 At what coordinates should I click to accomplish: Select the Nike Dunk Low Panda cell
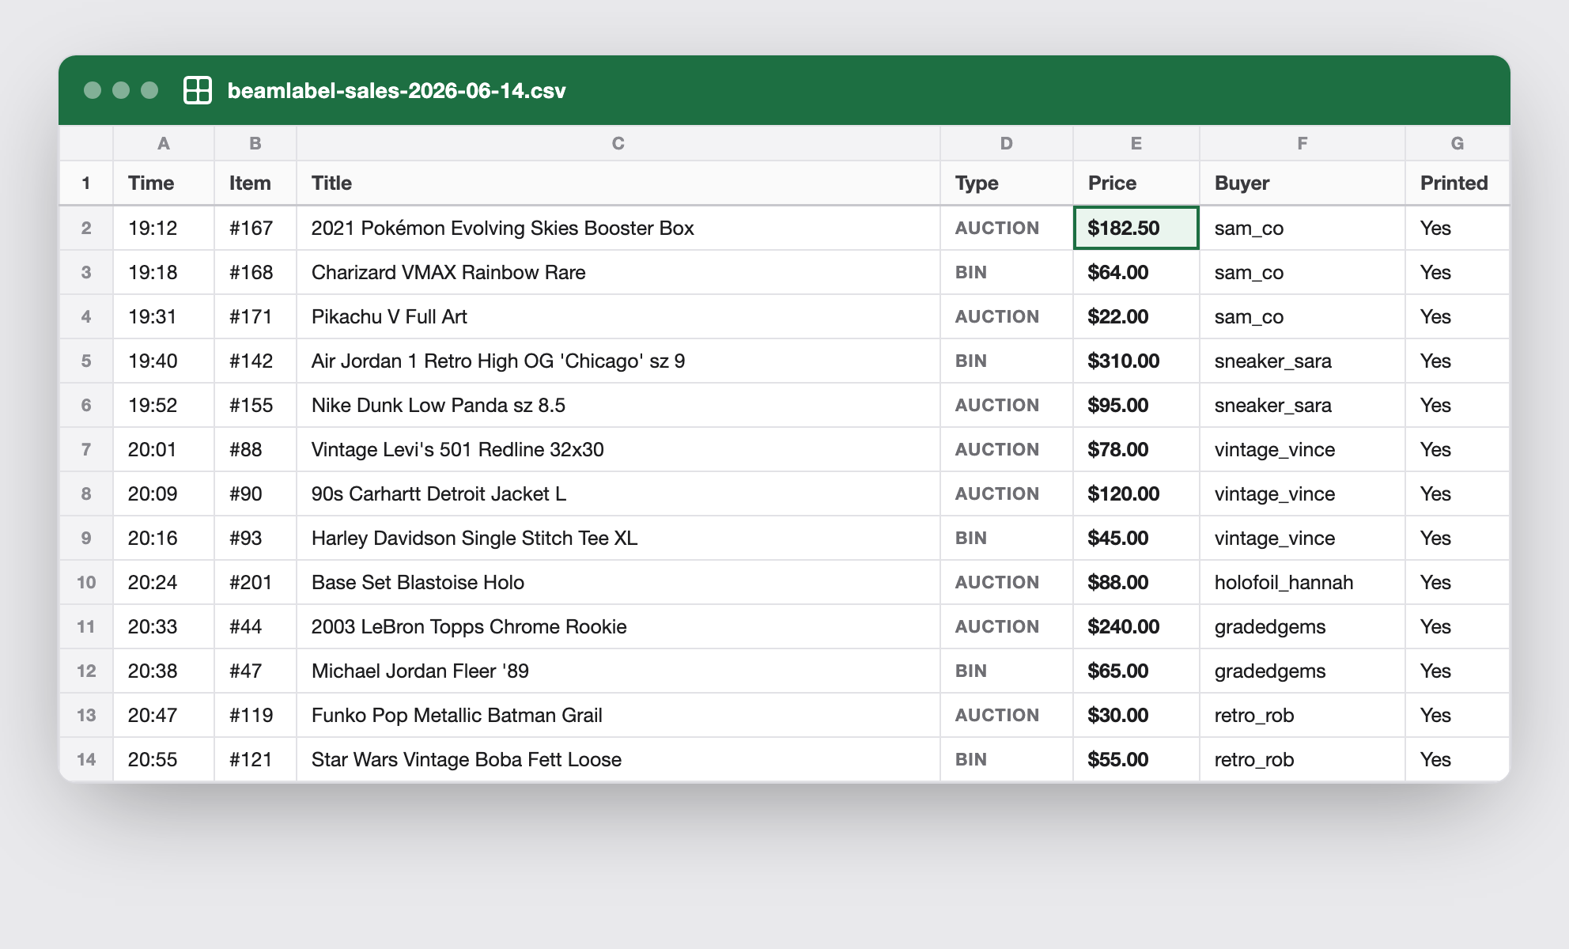click(618, 405)
